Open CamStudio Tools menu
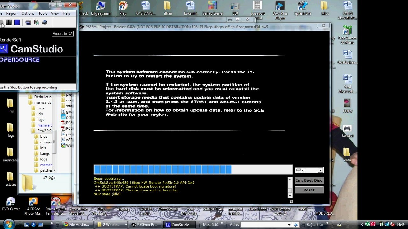This screenshot has height=229, width=408. (42, 13)
